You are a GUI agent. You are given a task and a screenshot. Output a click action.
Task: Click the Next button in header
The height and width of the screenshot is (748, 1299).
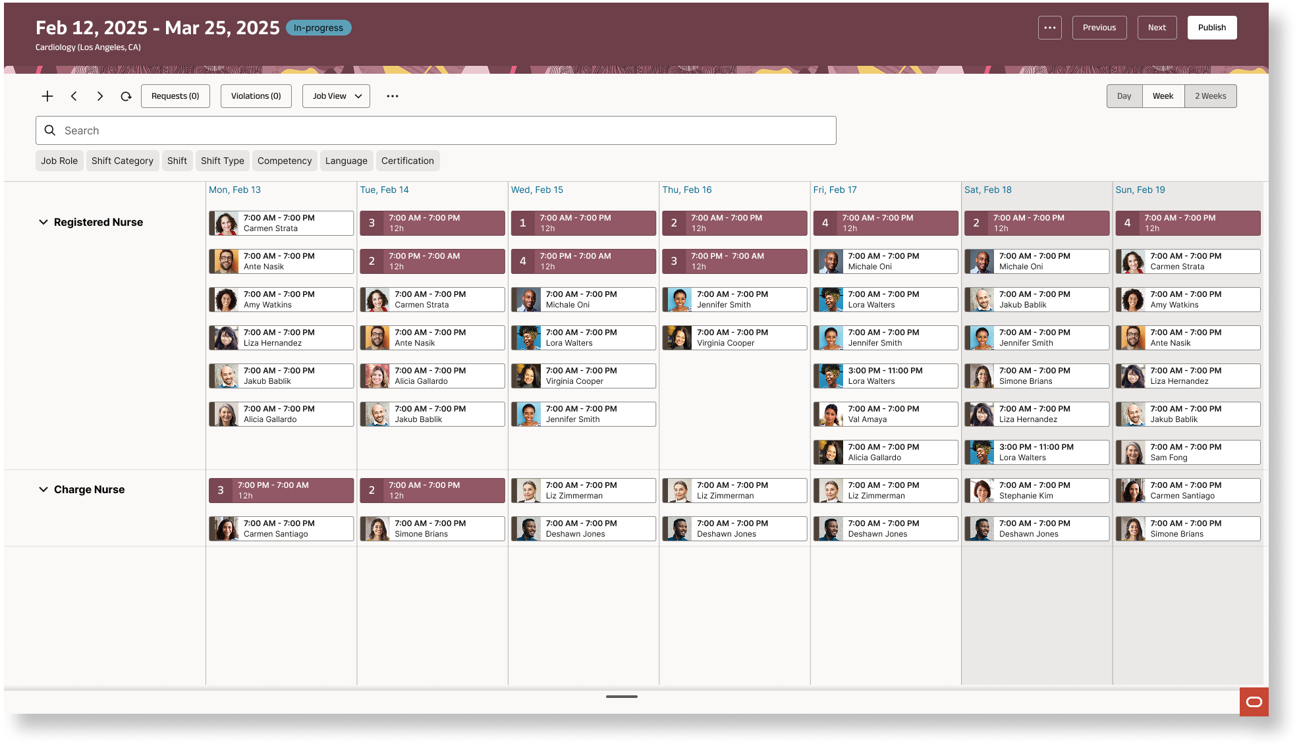(x=1157, y=28)
